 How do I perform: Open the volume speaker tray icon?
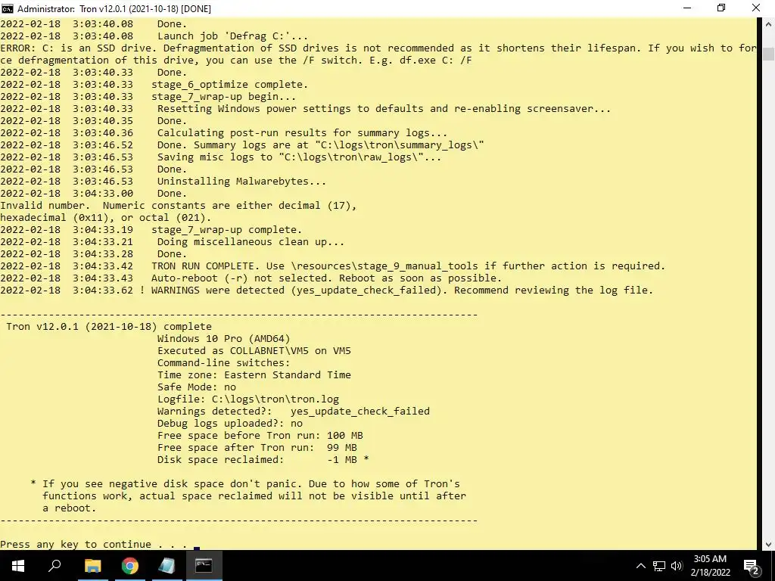[x=677, y=566]
